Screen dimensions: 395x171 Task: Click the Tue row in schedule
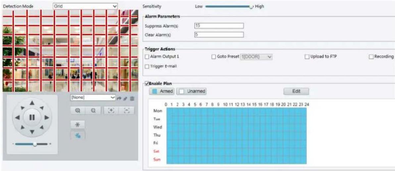point(236,119)
